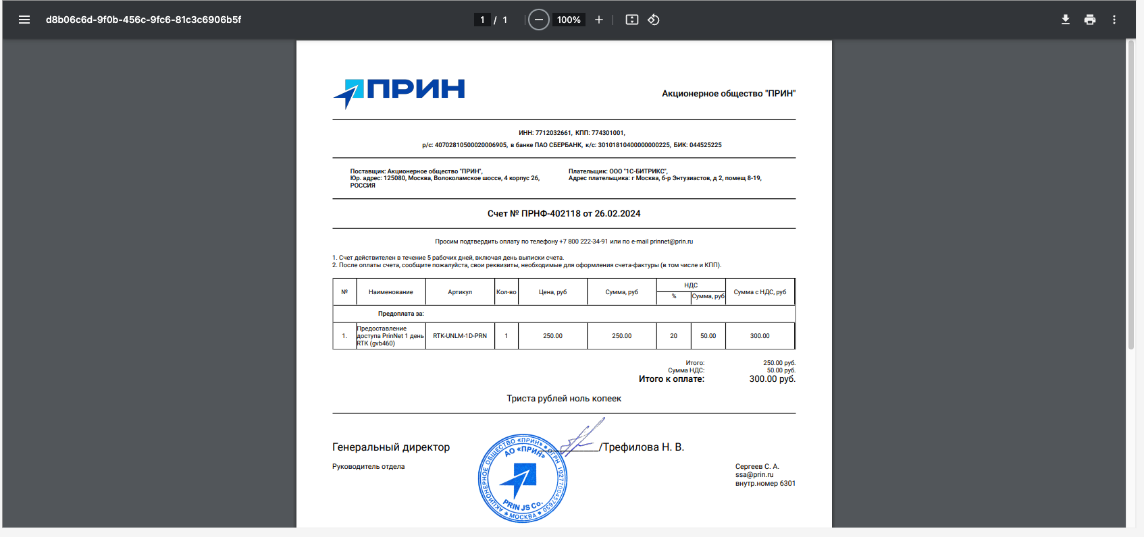The height and width of the screenshot is (537, 1144).
Task: Click note 1 about the five-working-day validity
Action: point(448,258)
